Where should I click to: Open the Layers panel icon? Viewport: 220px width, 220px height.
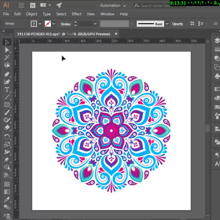click(x=217, y=41)
